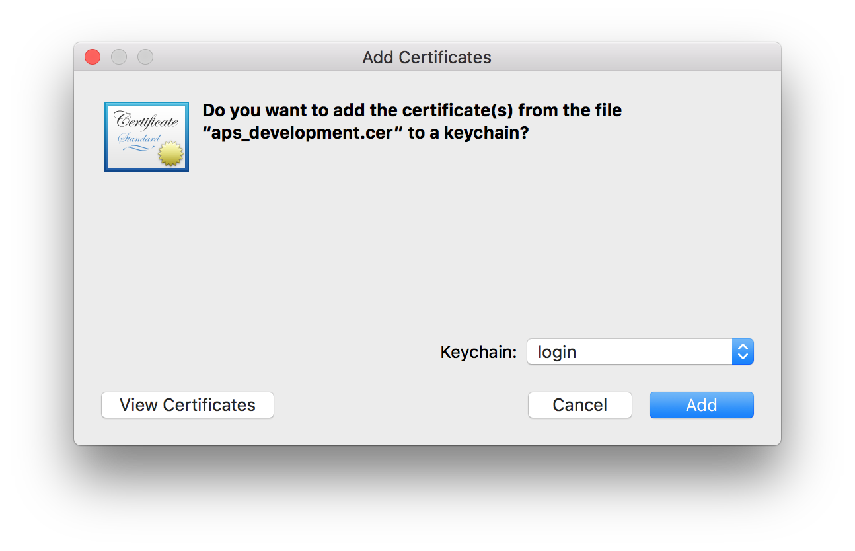The width and height of the screenshot is (855, 551).
Task: Click the "aps_development.cer" prompt text
Action: (x=412, y=122)
